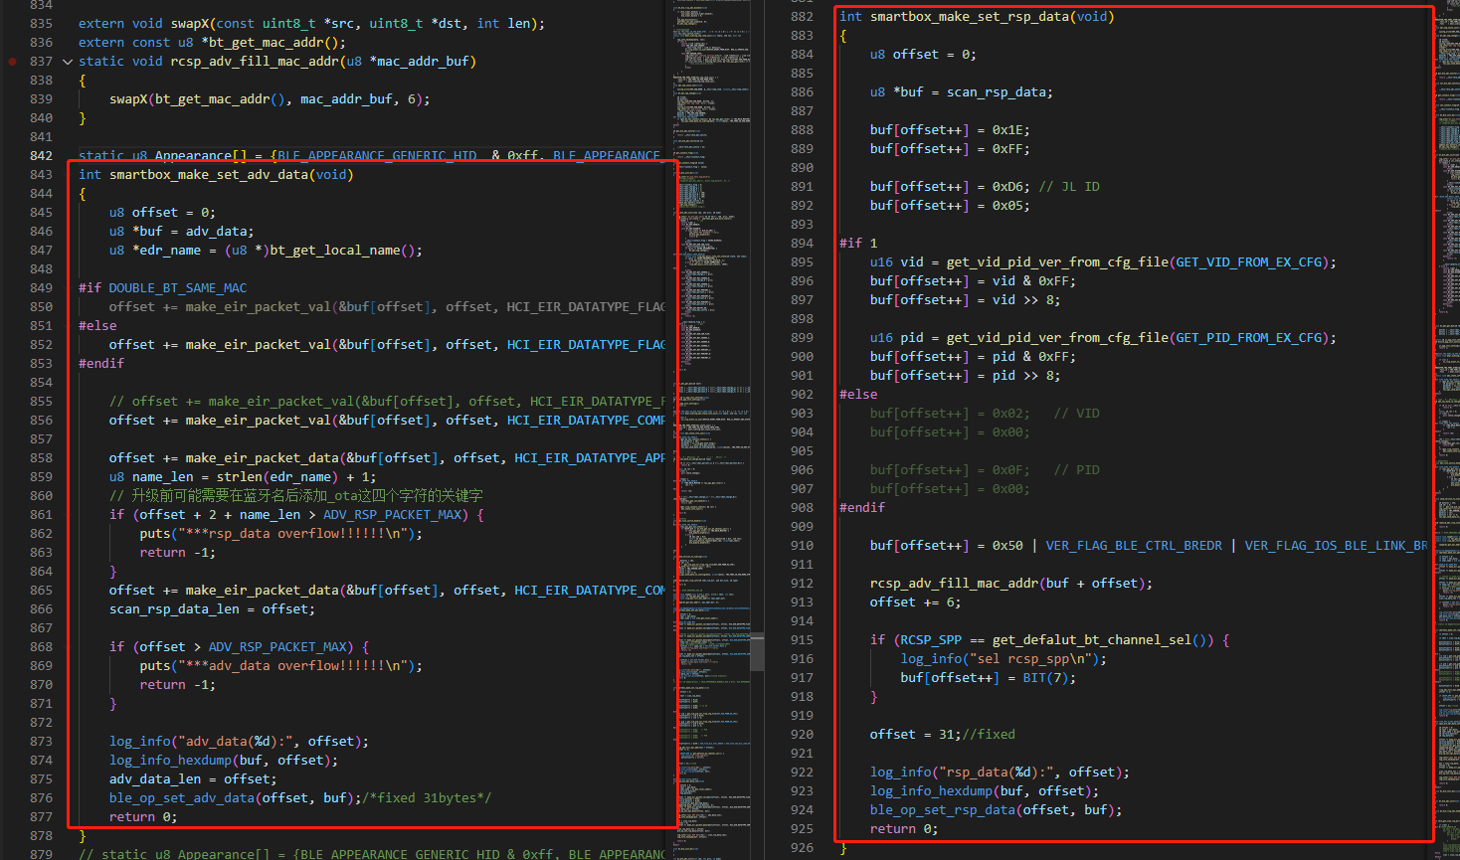Click the 'u8 name_len = strlen(edr_name) + 1;' line
The image size is (1460, 860).
tap(243, 477)
